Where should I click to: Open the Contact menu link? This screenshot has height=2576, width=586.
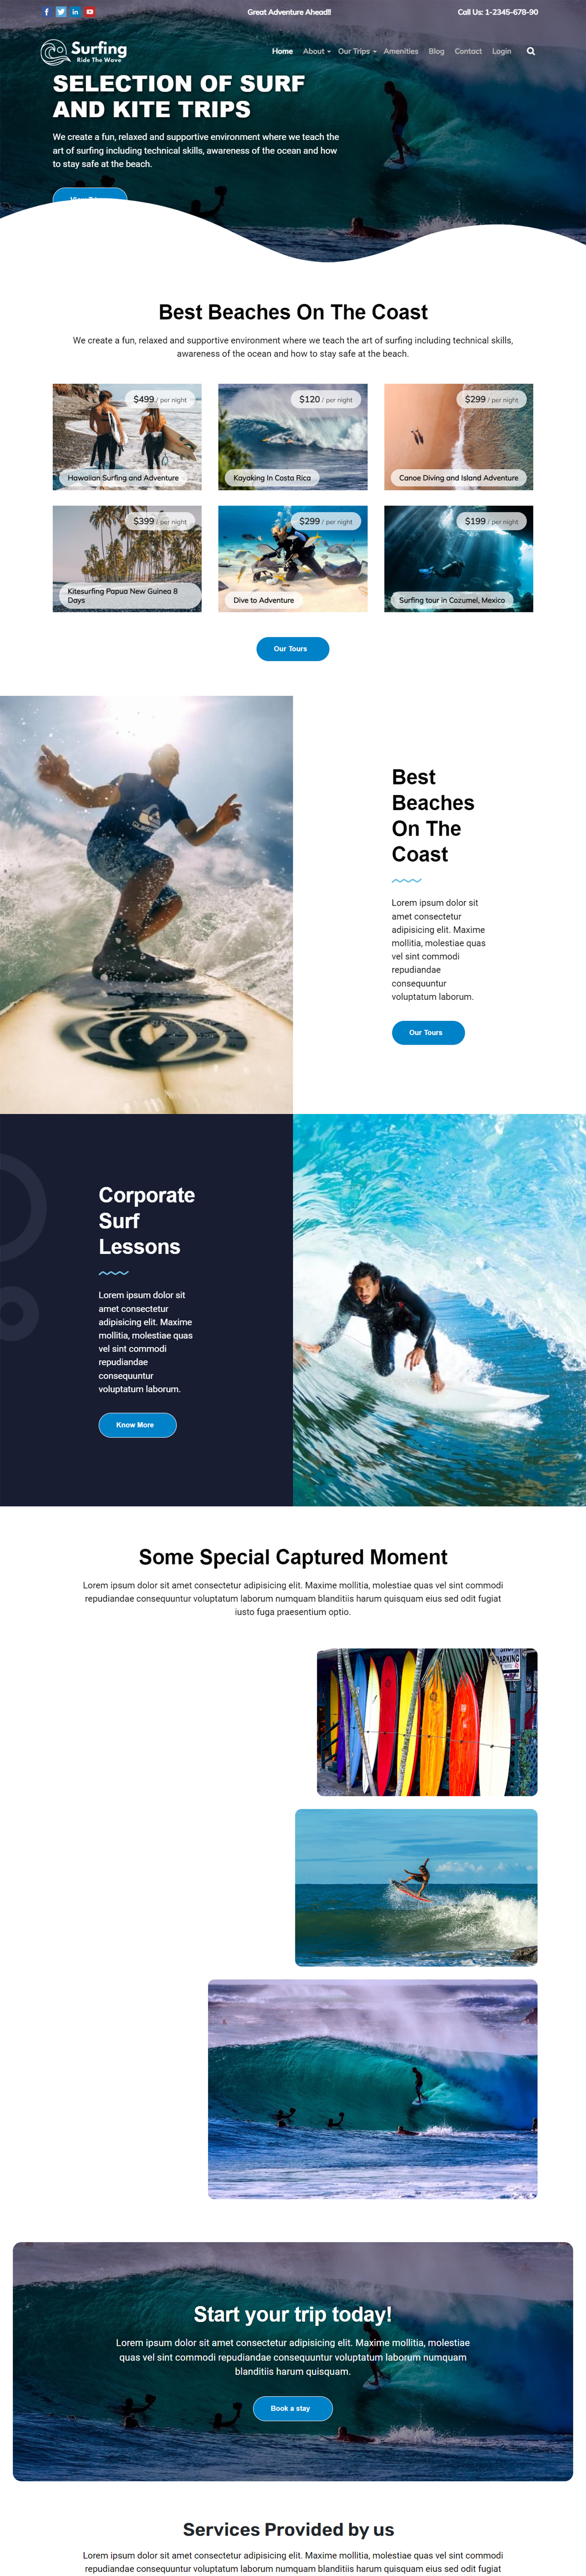coord(468,51)
